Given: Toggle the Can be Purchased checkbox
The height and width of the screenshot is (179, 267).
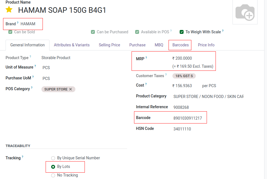Looking at the screenshot, I should [x=93, y=32].
